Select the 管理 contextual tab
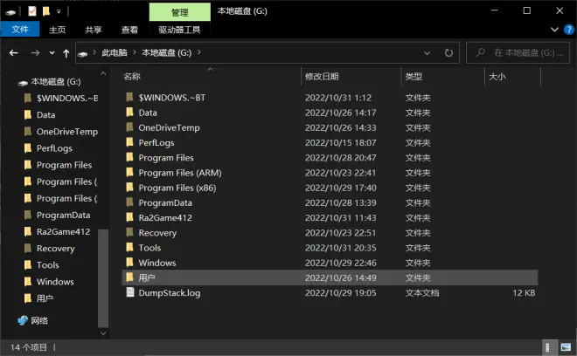Image resolution: width=577 pixels, height=356 pixels. point(180,12)
